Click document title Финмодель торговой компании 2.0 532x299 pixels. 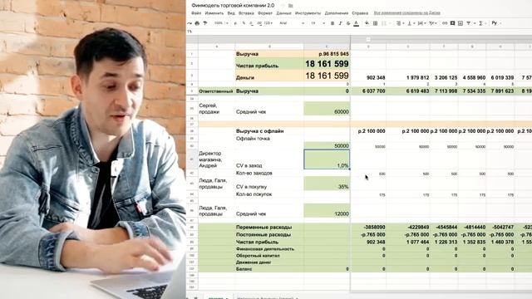(233, 6)
